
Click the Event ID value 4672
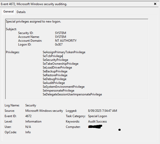[x=28, y=116]
